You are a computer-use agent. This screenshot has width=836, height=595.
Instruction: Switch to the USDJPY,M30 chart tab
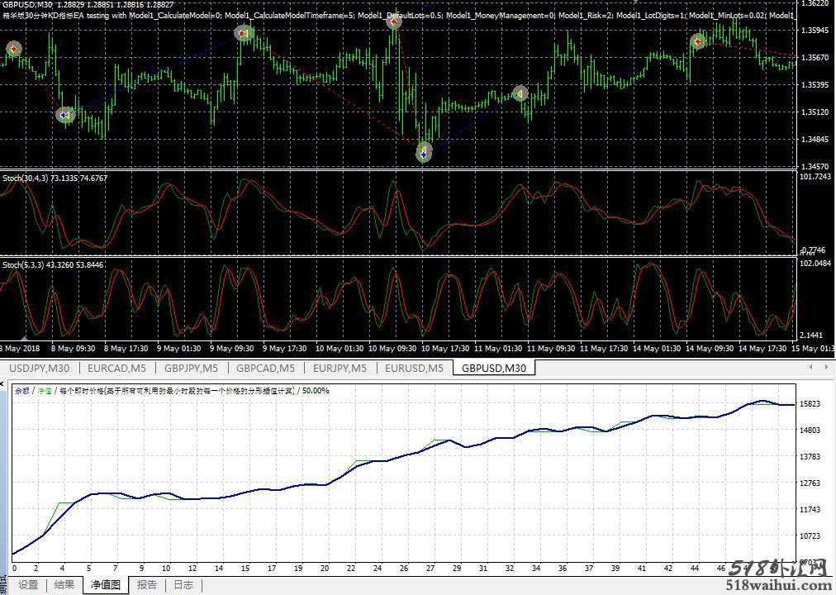coord(40,368)
